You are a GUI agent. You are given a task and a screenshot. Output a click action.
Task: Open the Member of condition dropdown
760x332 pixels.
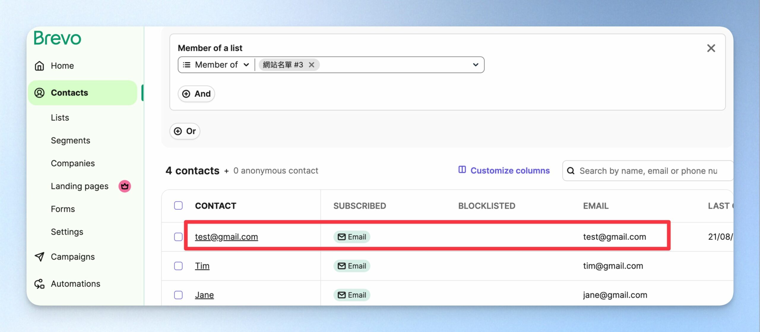(216, 65)
